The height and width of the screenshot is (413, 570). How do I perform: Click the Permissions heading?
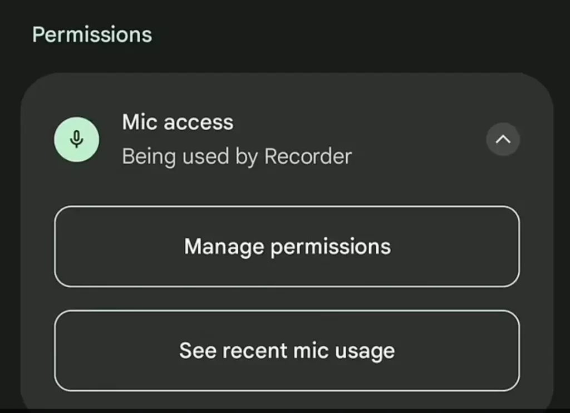coord(92,35)
